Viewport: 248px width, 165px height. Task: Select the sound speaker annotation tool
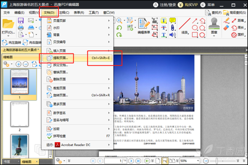pyautogui.click(x=172, y=35)
